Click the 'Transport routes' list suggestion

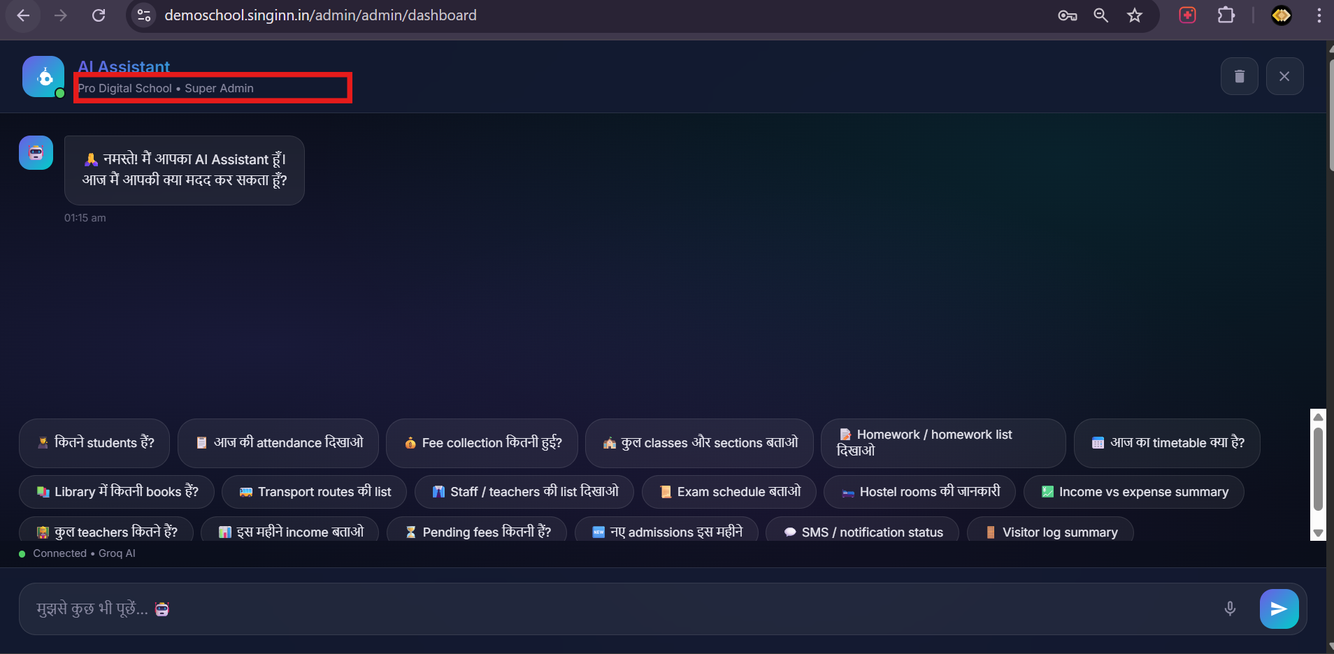tap(314, 492)
